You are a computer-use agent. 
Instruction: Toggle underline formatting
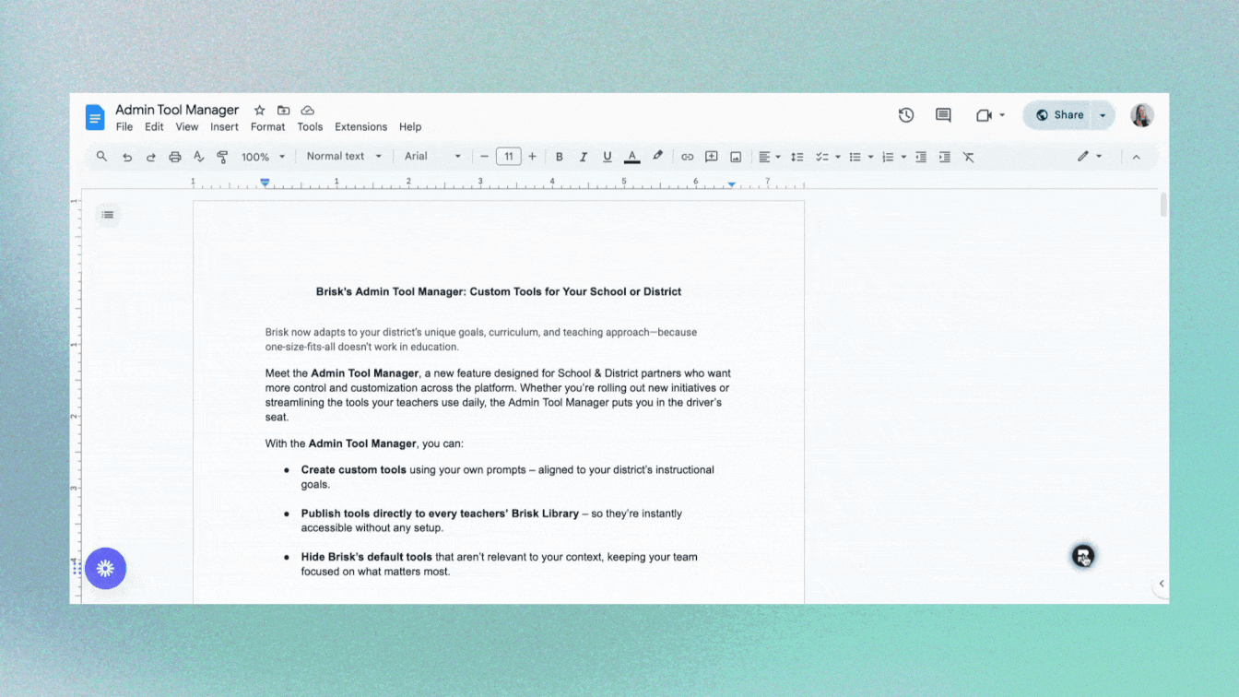point(607,157)
